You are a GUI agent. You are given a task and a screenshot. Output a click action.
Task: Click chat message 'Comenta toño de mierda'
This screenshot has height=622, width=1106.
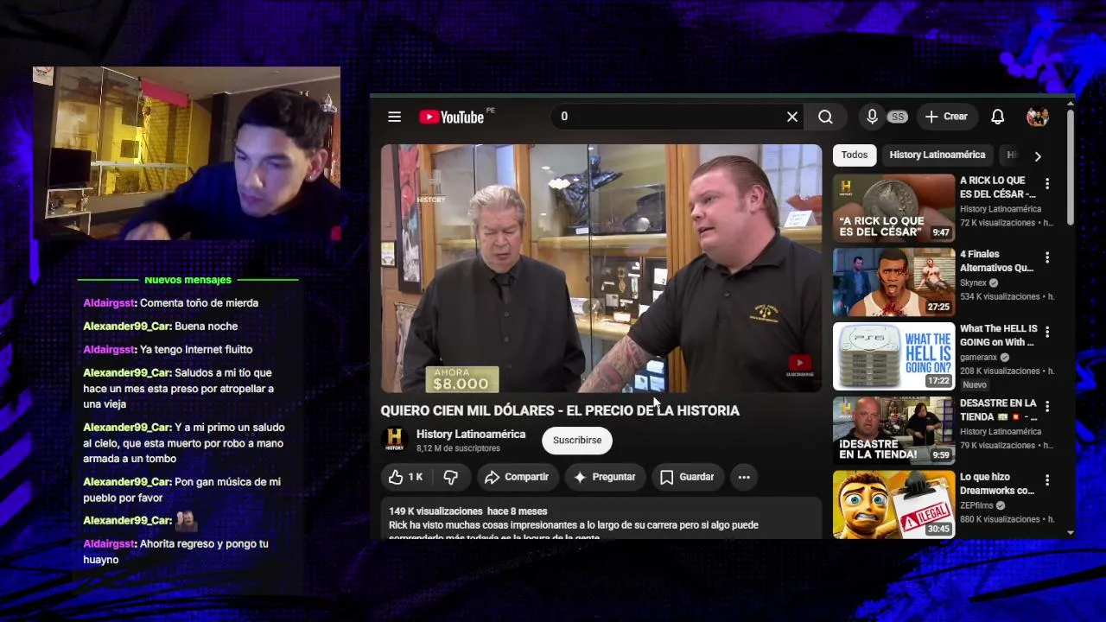[199, 303]
